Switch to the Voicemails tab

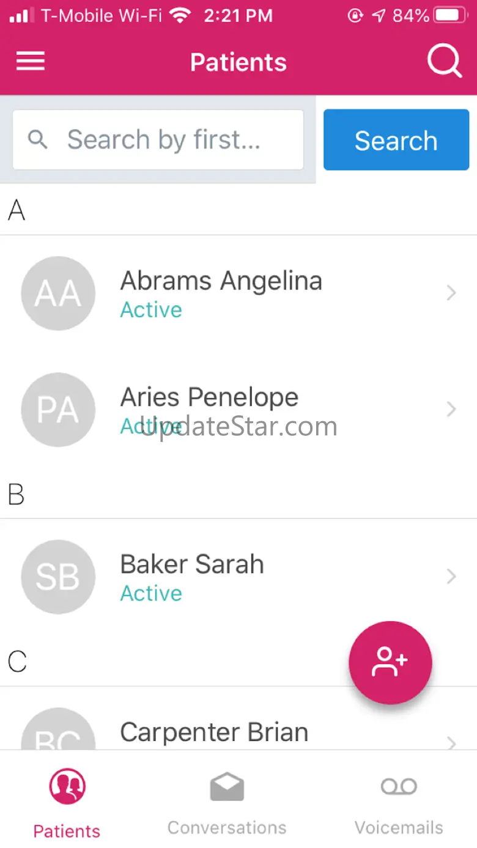click(399, 801)
